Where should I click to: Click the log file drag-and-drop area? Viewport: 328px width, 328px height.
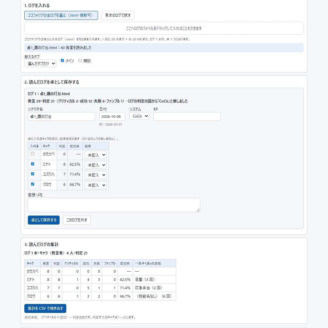tap(164, 28)
